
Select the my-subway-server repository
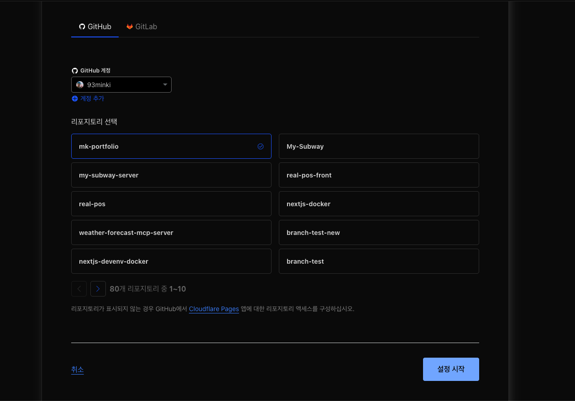click(x=171, y=175)
